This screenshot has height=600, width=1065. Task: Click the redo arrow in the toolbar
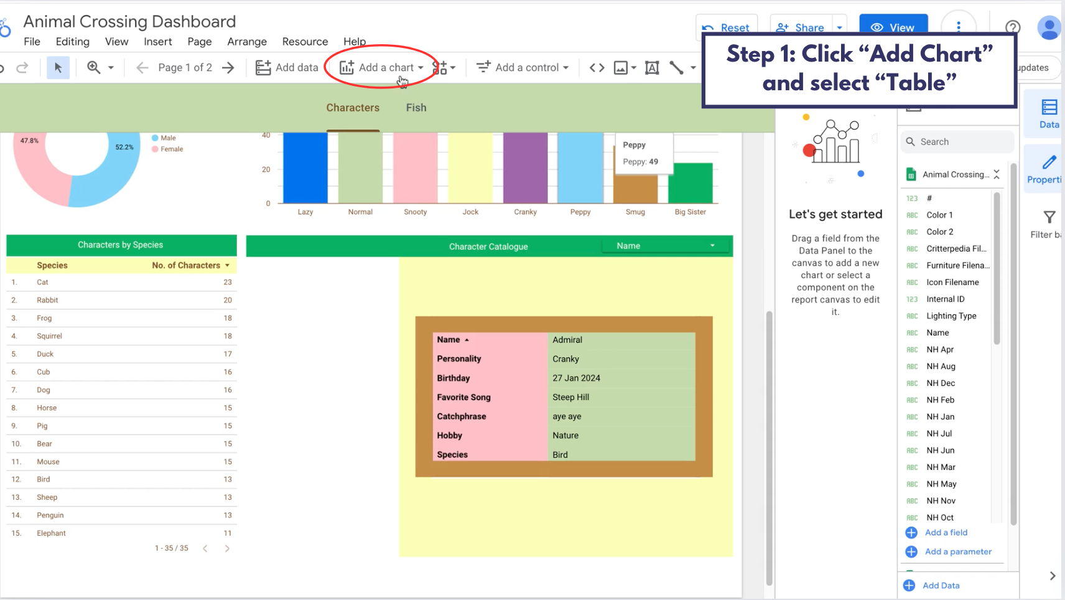[x=22, y=67]
